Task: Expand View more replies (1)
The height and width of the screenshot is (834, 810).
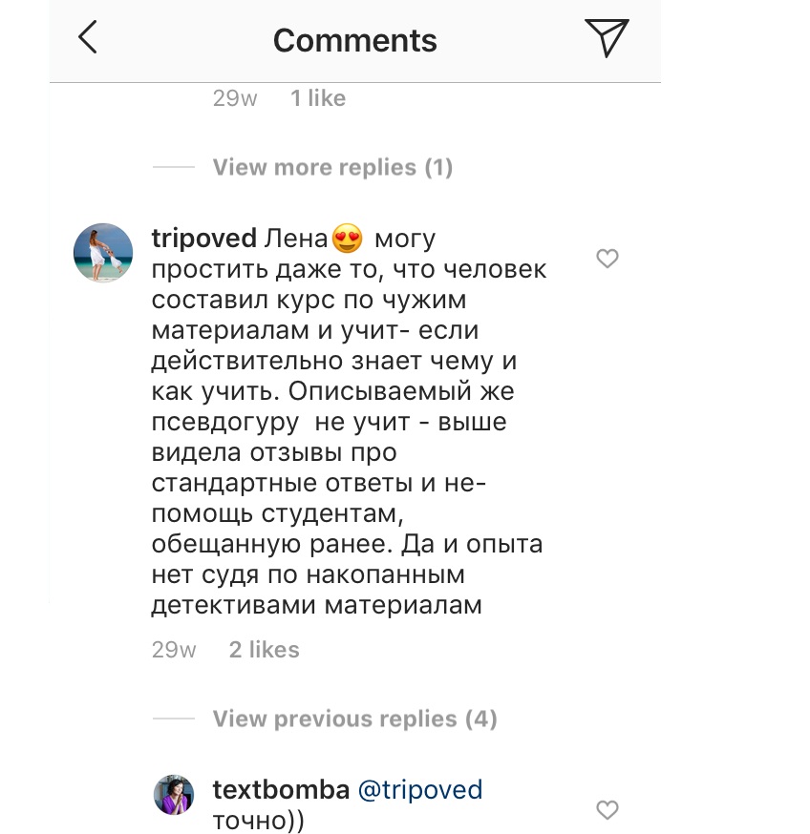Action: 332,168
